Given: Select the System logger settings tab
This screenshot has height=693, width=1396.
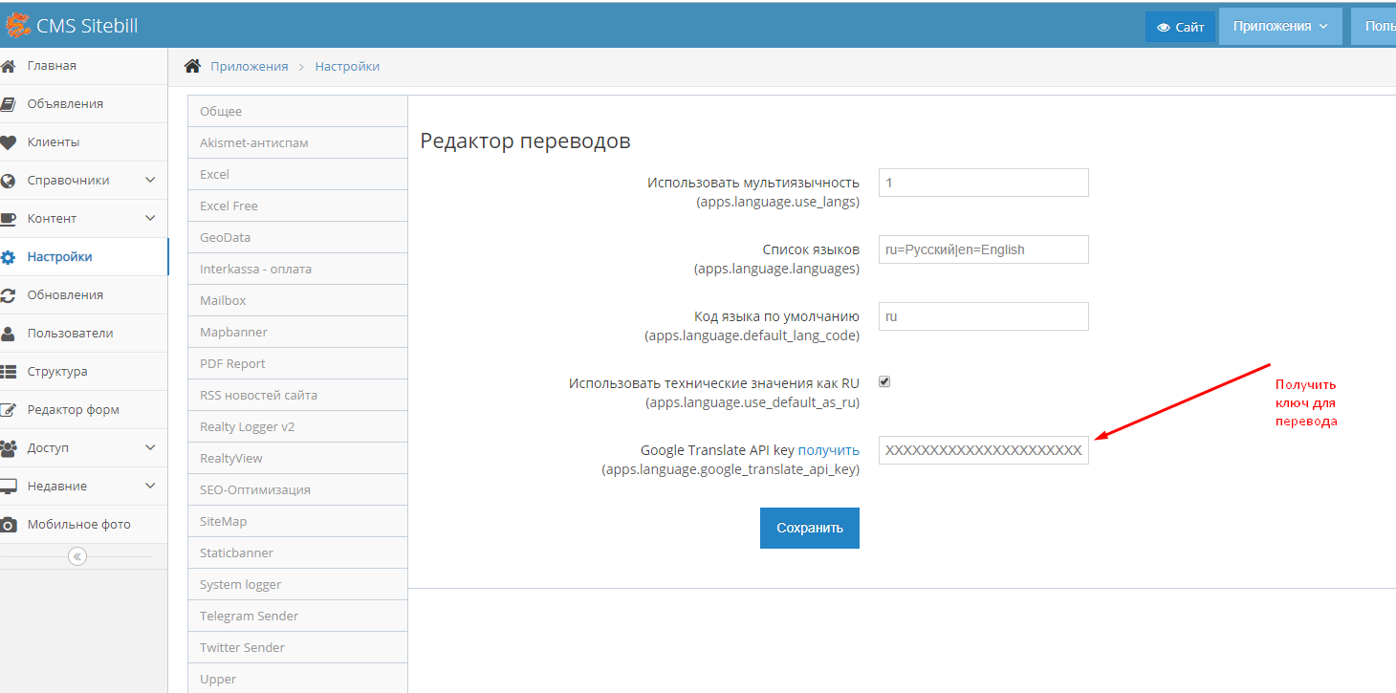Looking at the screenshot, I should pyautogui.click(x=297, y=584).
